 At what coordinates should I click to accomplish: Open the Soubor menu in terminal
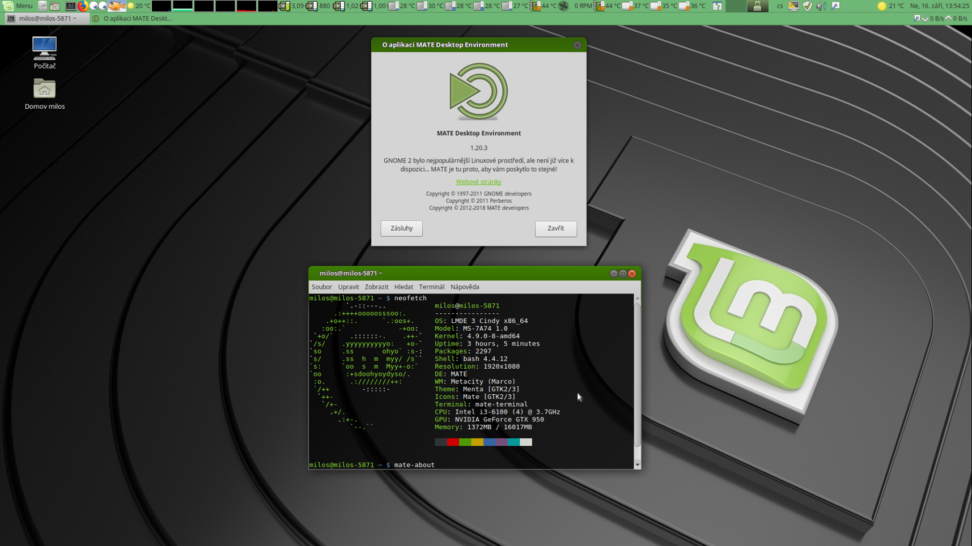(x=321, y=287)
